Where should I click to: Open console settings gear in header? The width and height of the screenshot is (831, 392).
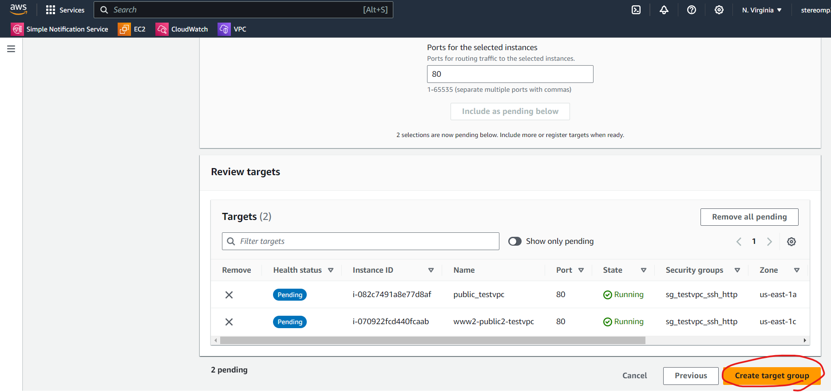[719, 10]
